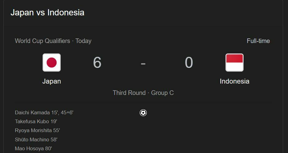Click the dash between the scores
The width and height of the screenshot is (288, 153).
pos(143,64)
